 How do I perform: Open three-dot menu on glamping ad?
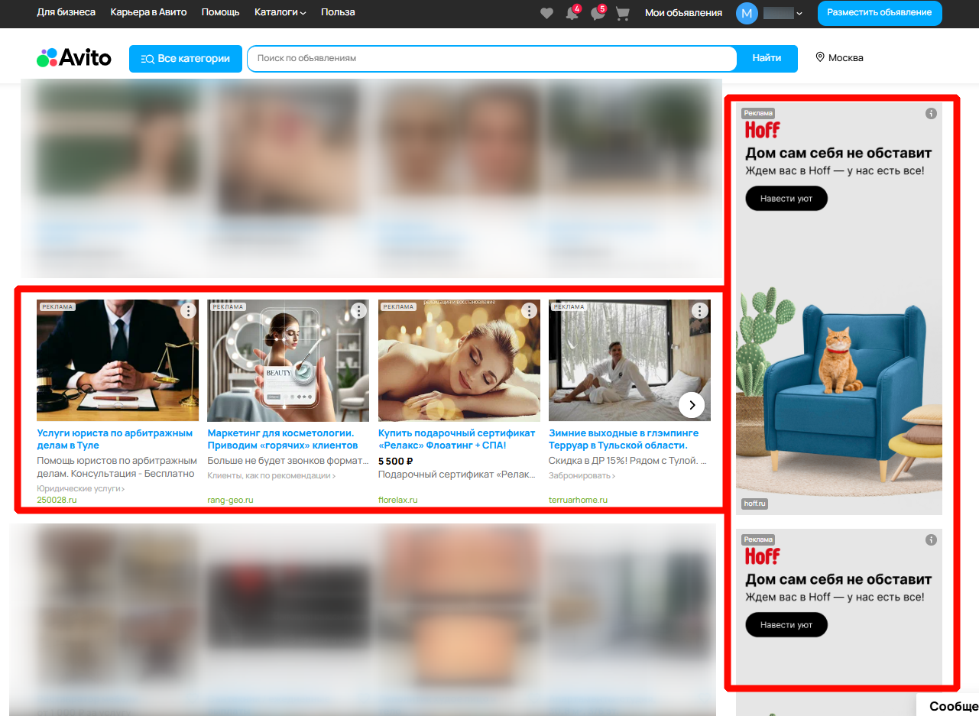pyautogui.click(x=699, y=311)
